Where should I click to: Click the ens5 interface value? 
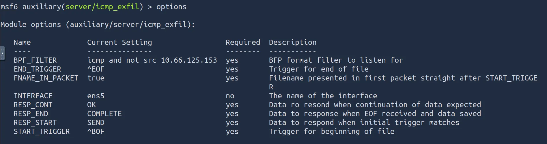click(x=96, y=96)
